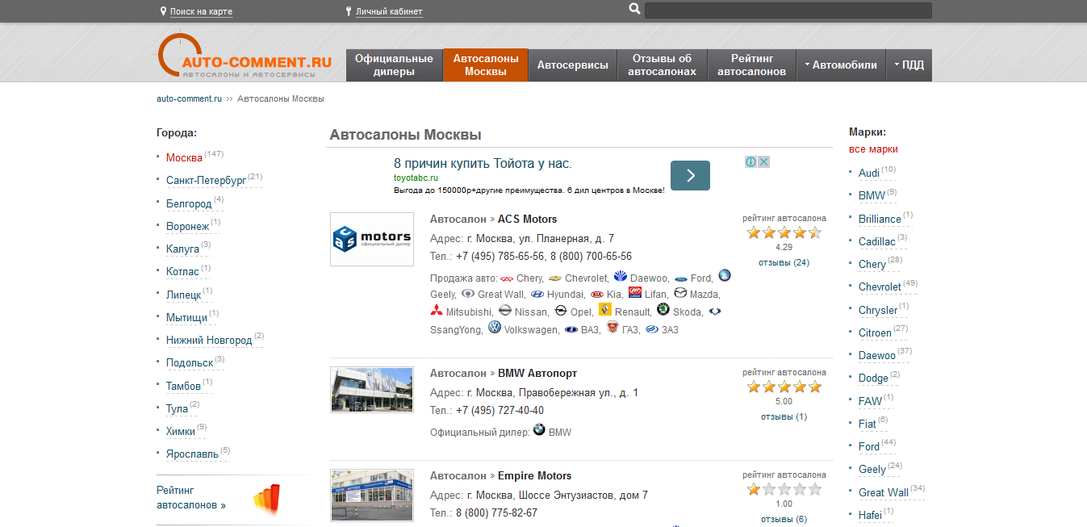Open the ACS Motors salon page
Viewport: 1087px width, 527px height.
(x=527, y=219)
